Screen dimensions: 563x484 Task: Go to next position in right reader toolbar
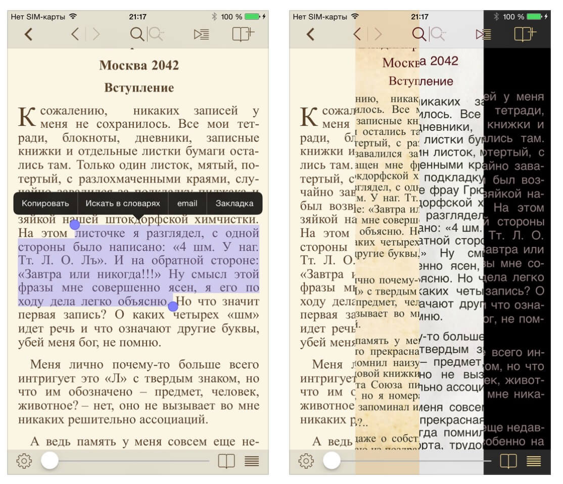click(x=378, y=34)
